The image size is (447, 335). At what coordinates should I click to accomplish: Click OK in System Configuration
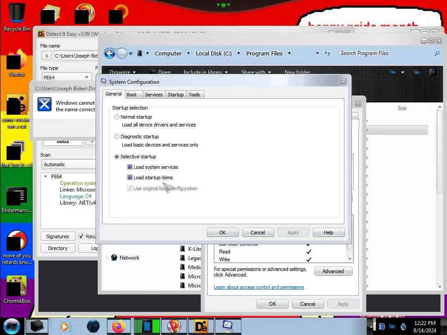pos(223,232)
